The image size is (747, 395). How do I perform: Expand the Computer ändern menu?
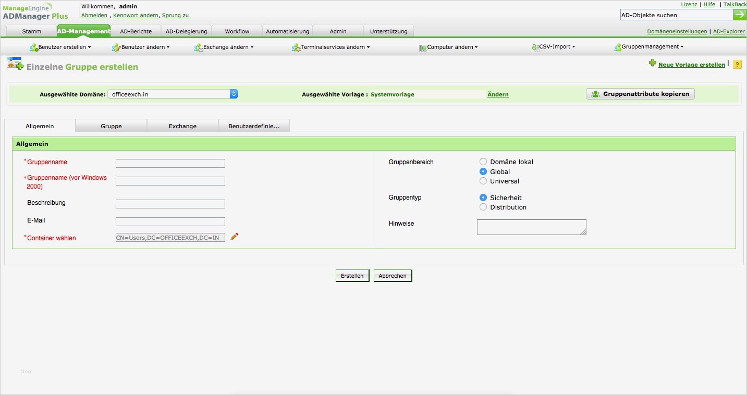[x=452, y=47]
